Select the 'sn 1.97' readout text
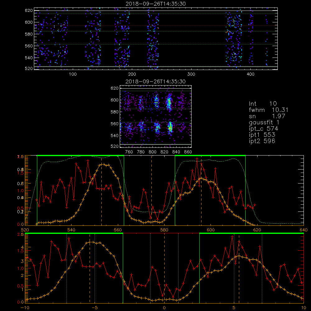The height and width of the screenshot is (311, 311). pos(267,116)
